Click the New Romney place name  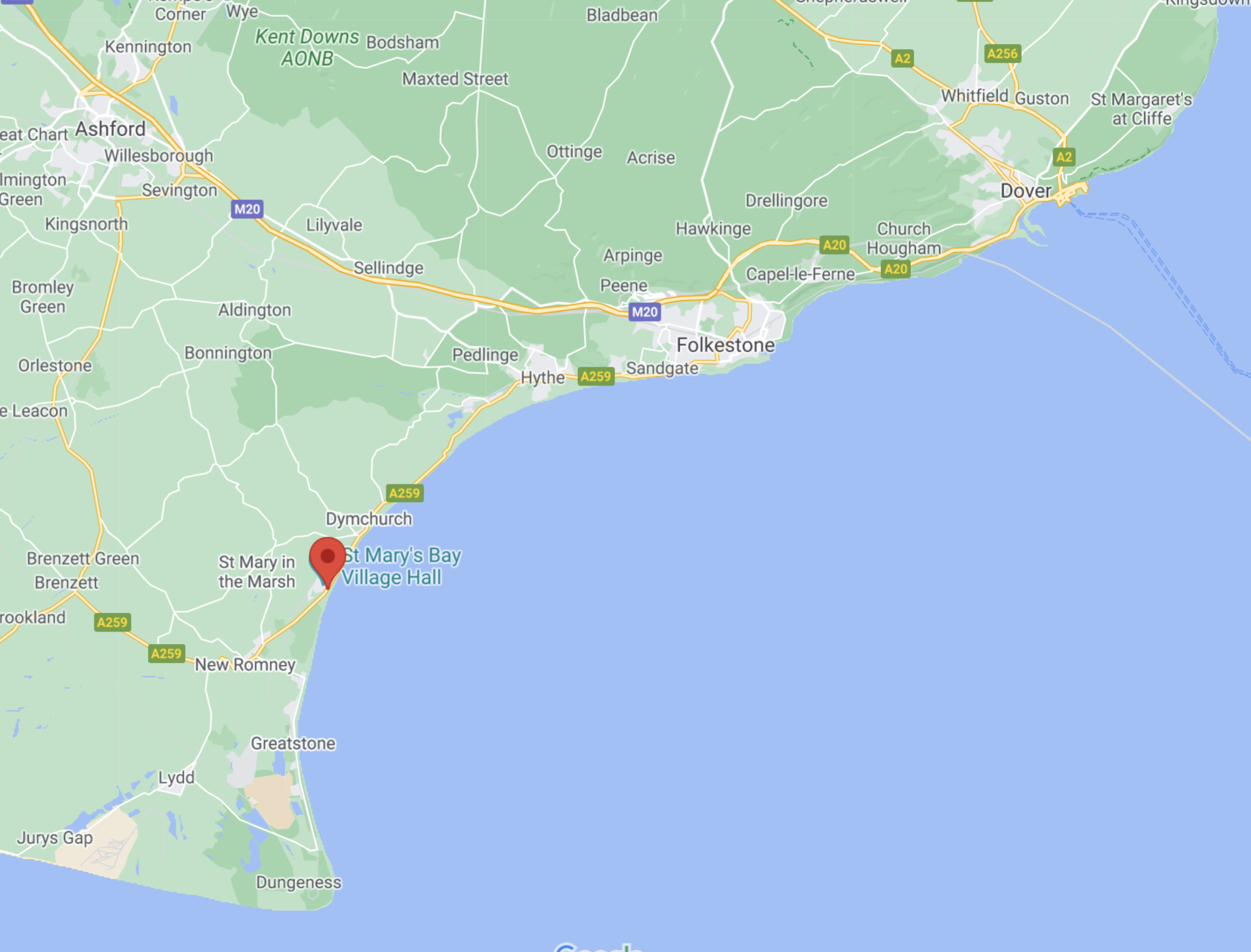pyautogui.click(x=245, y=664)
